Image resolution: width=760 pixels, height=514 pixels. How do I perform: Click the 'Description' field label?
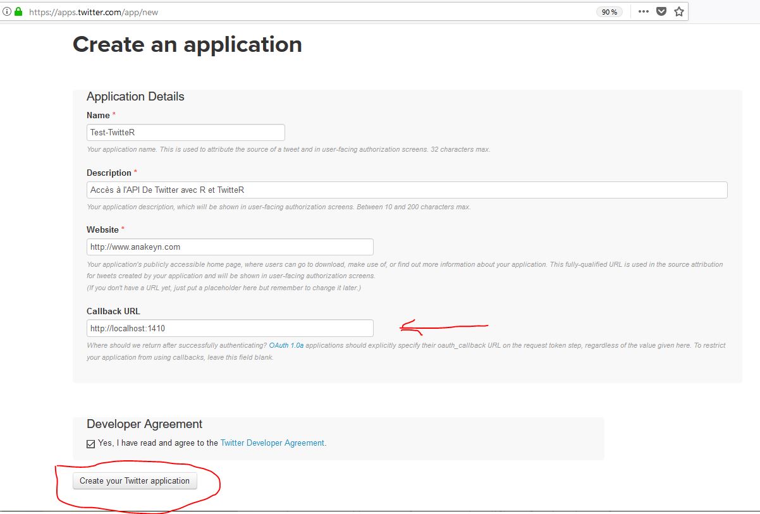click(109, 173)
